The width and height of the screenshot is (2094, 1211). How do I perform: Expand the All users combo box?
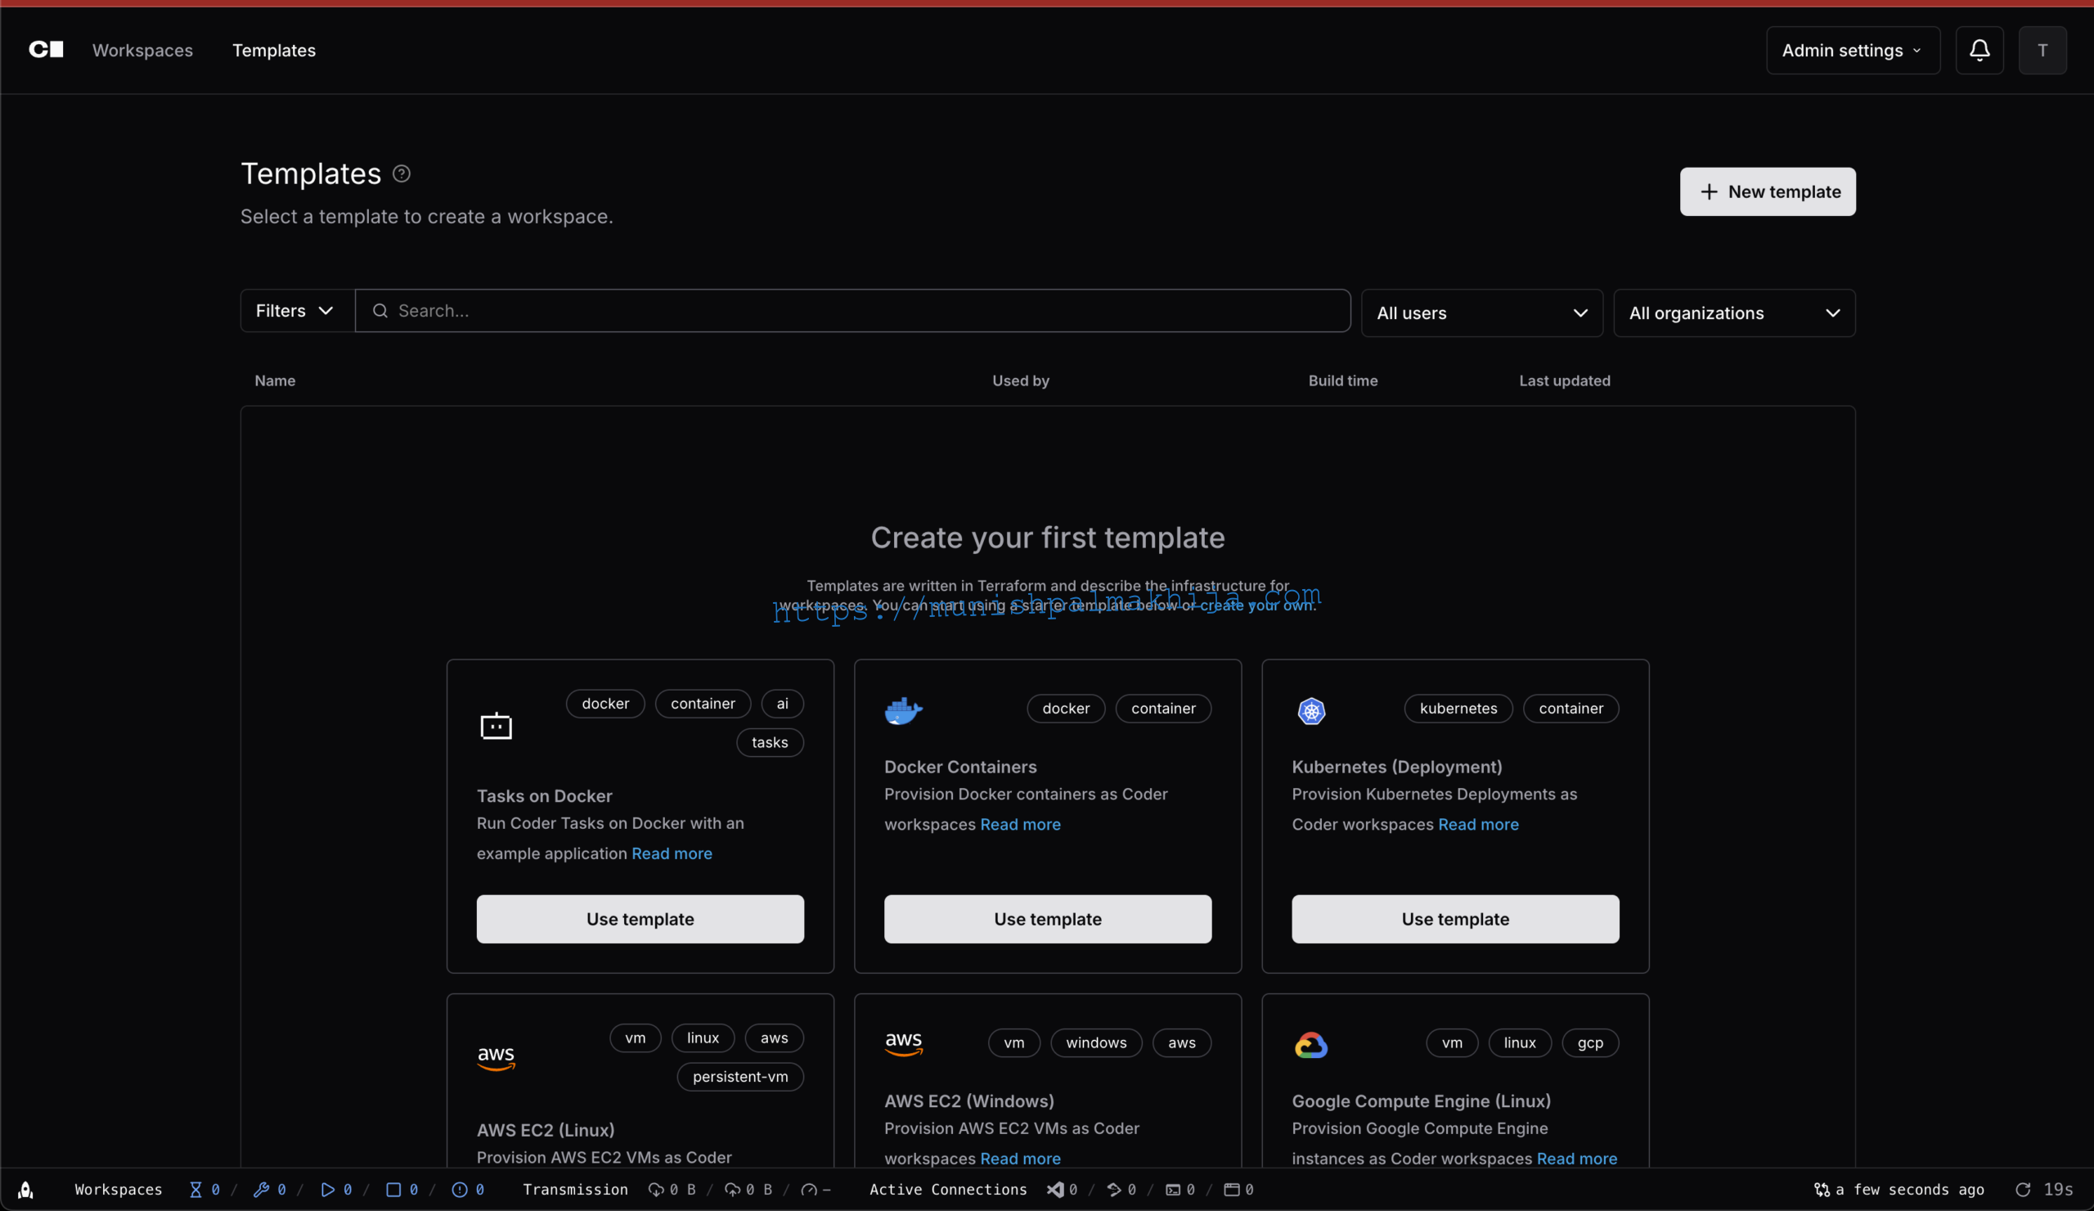[x=1481, y=313]
